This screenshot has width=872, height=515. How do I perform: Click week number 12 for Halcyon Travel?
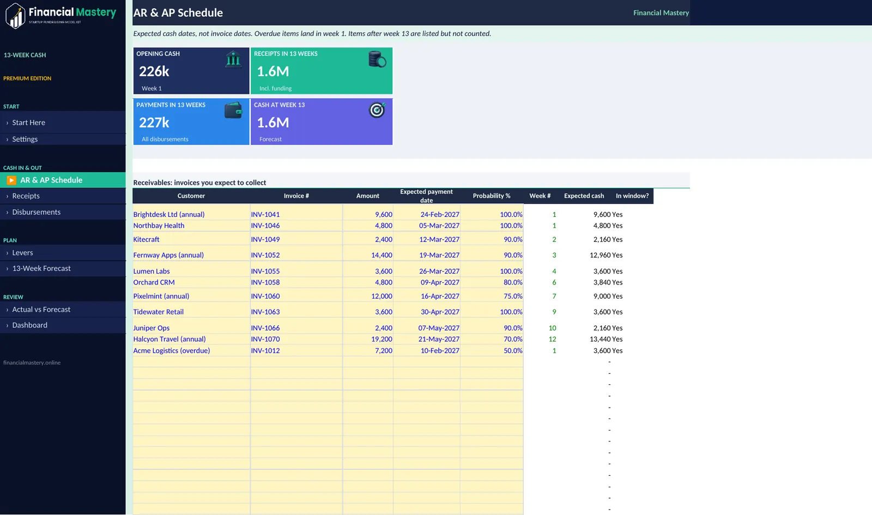[x=553, y=339]
